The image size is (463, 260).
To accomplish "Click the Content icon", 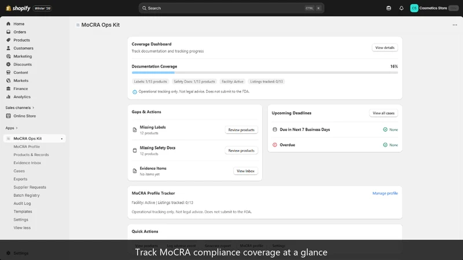I will tap(8, 73).
